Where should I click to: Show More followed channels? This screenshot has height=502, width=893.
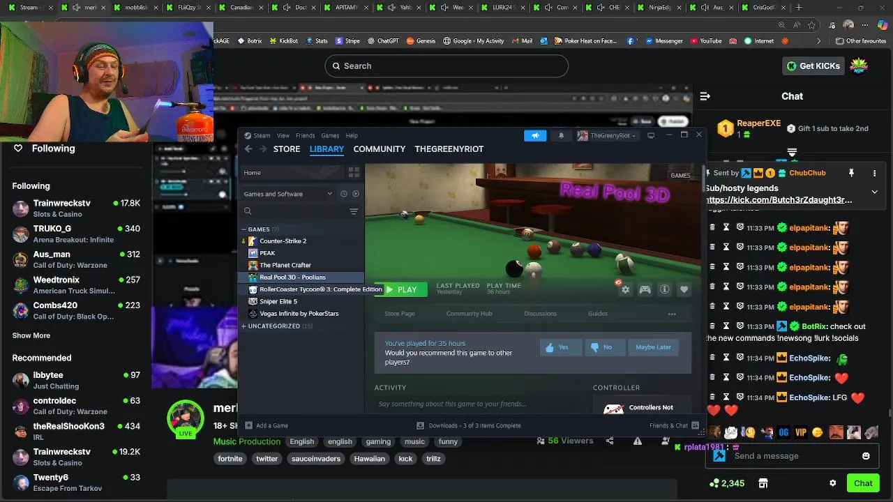pyautogui.click(x=31, y=335)
